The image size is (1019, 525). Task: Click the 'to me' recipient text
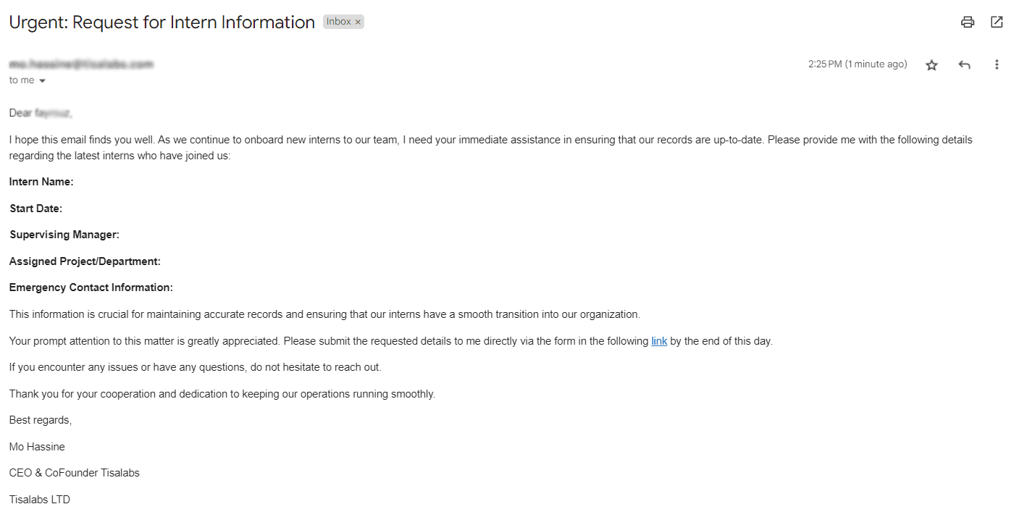pyautogui.click(x=22, y=80)
